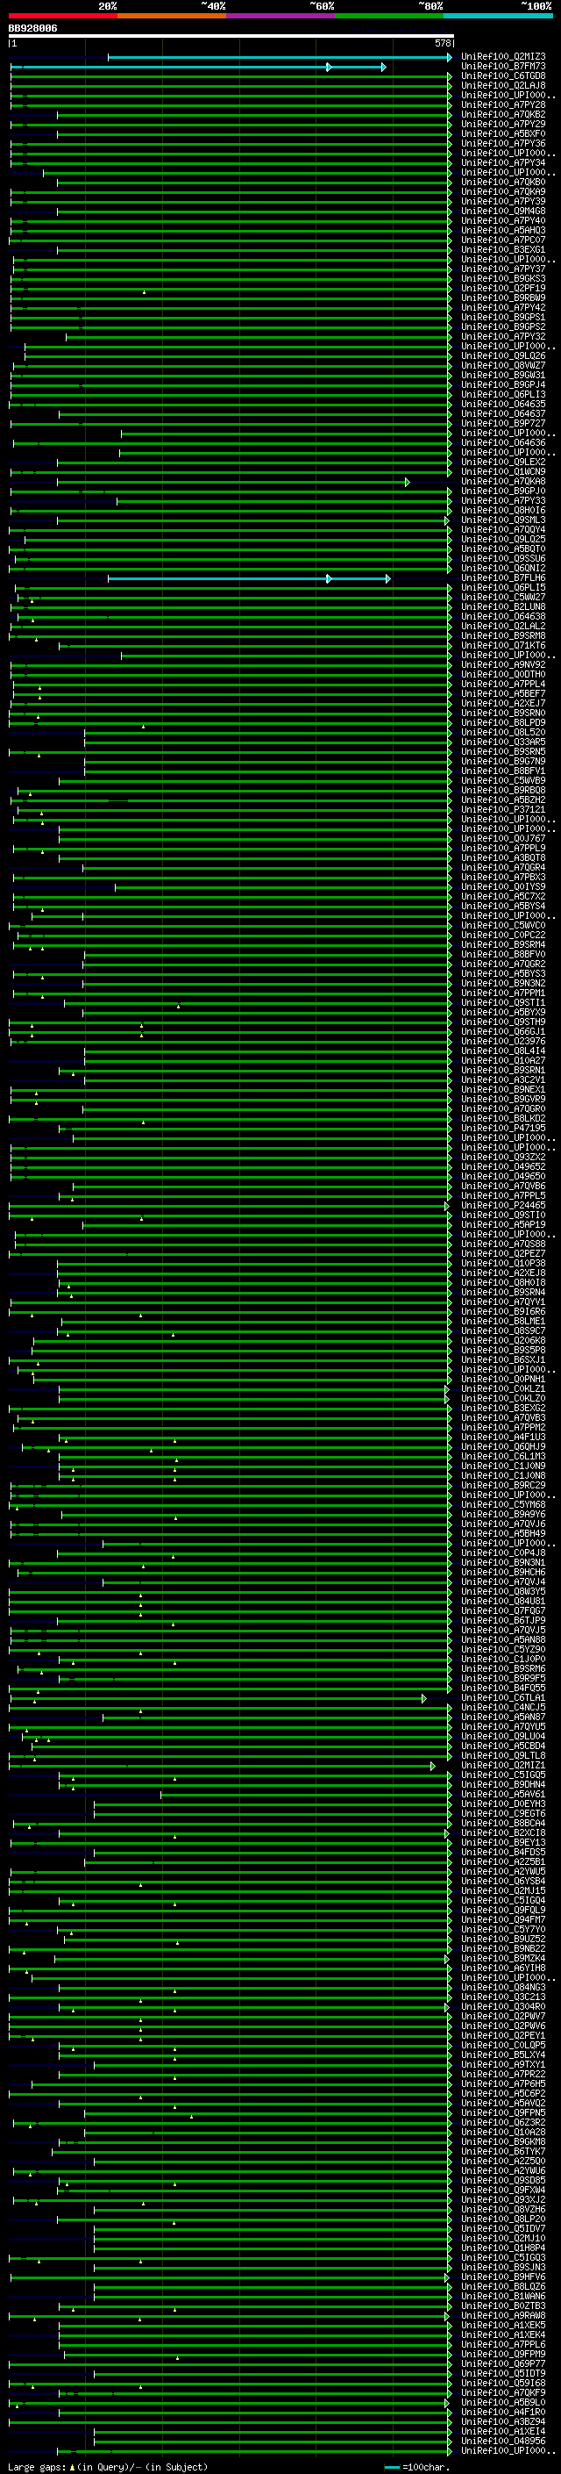Screen dimensions: 561x2474
Task: Select the UniRef100_A9NV92 label
Action: (503, 665)
